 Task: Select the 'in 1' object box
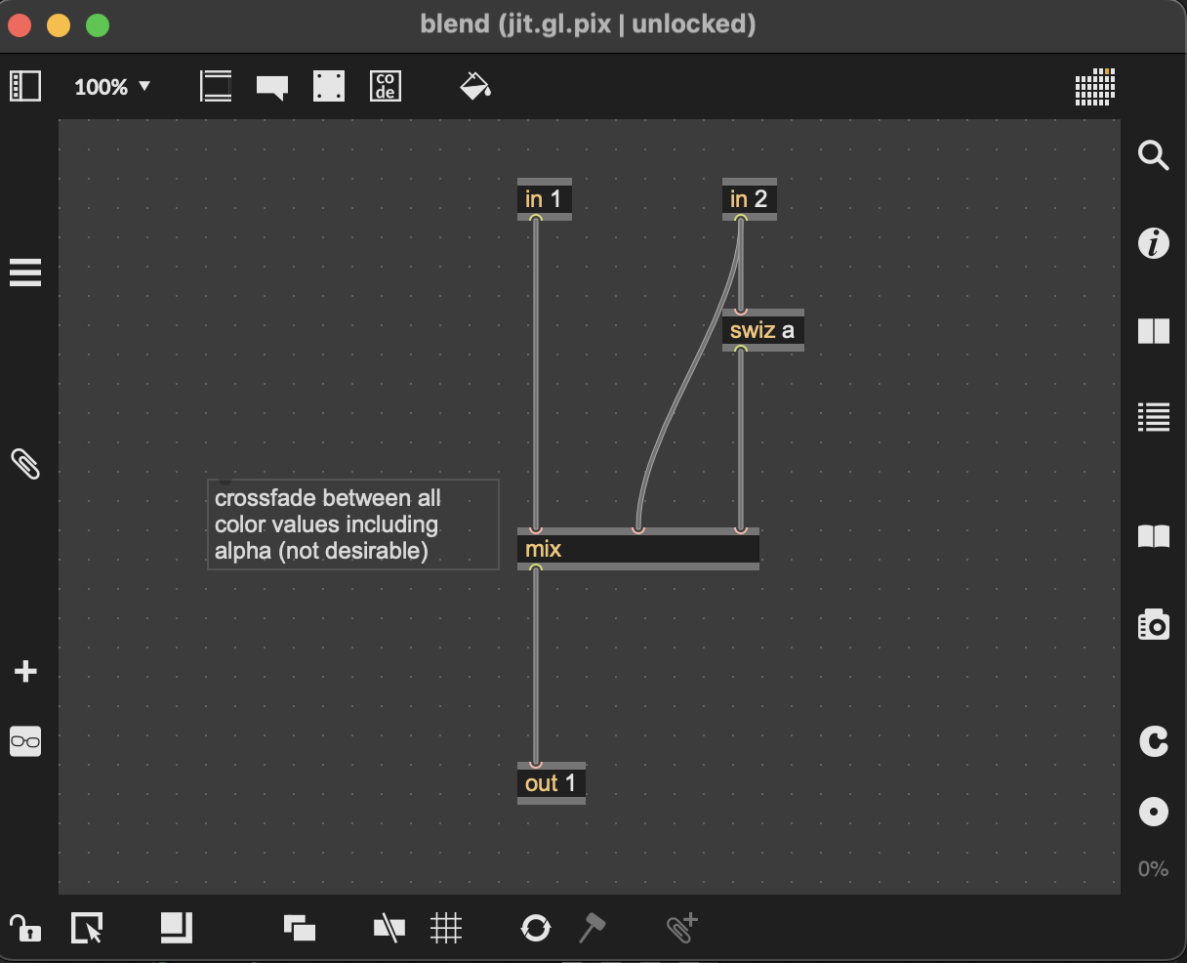[545, 199]
